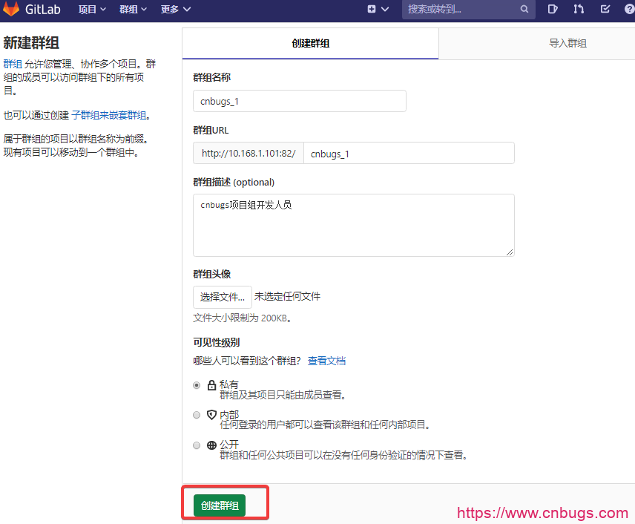Viewport: 635px width, 524px height.
Task: Open the Issues icon in navbar
Action: click(553, 10)
